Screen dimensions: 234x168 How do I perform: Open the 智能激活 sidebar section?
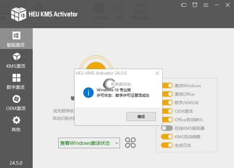point(16,39)
